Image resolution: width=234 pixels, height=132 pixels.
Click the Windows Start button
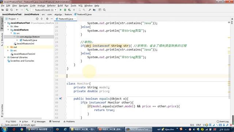coord(4,129)
